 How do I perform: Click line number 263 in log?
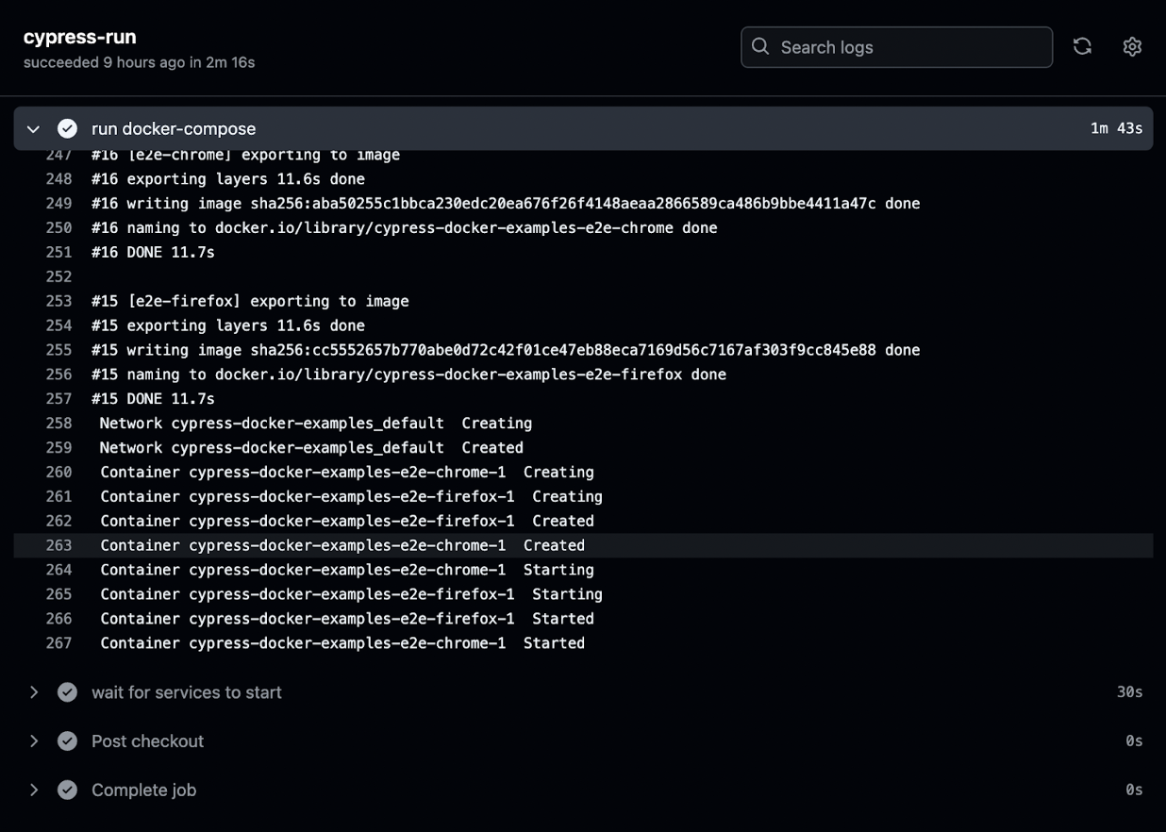(x=58, y=545)
